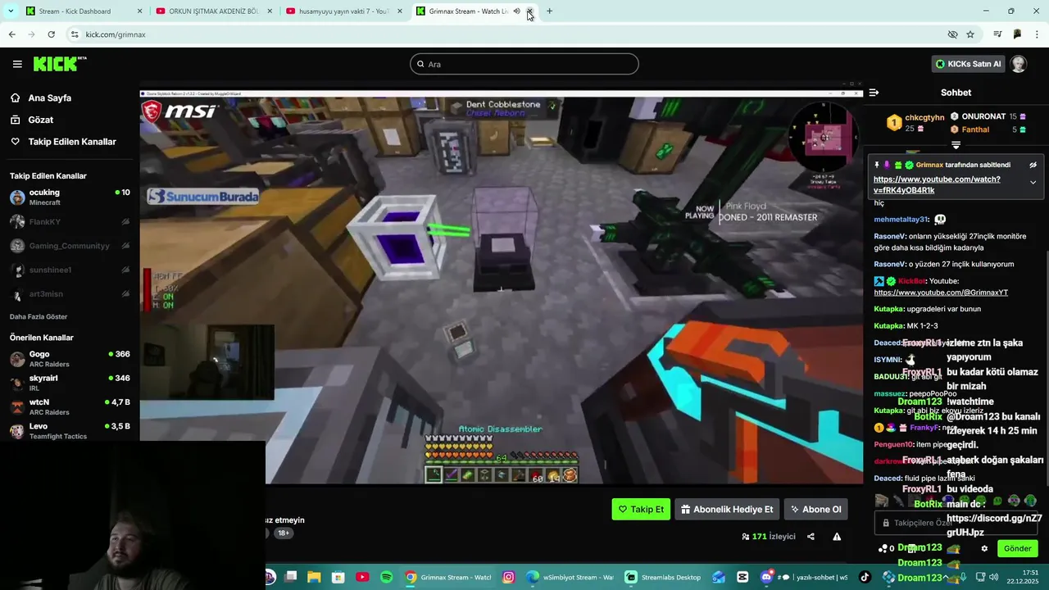Click the share stream icon

click(x=811, y=537)
